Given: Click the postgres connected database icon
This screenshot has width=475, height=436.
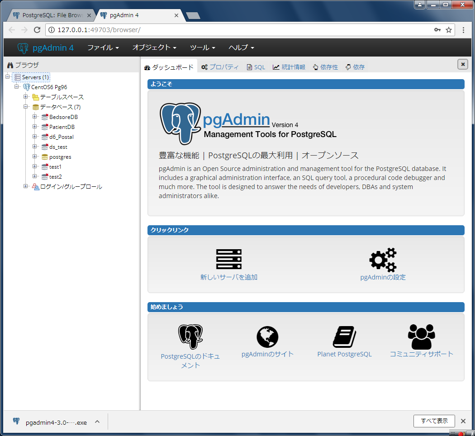Looking at the screenshot, I should 45,157.
